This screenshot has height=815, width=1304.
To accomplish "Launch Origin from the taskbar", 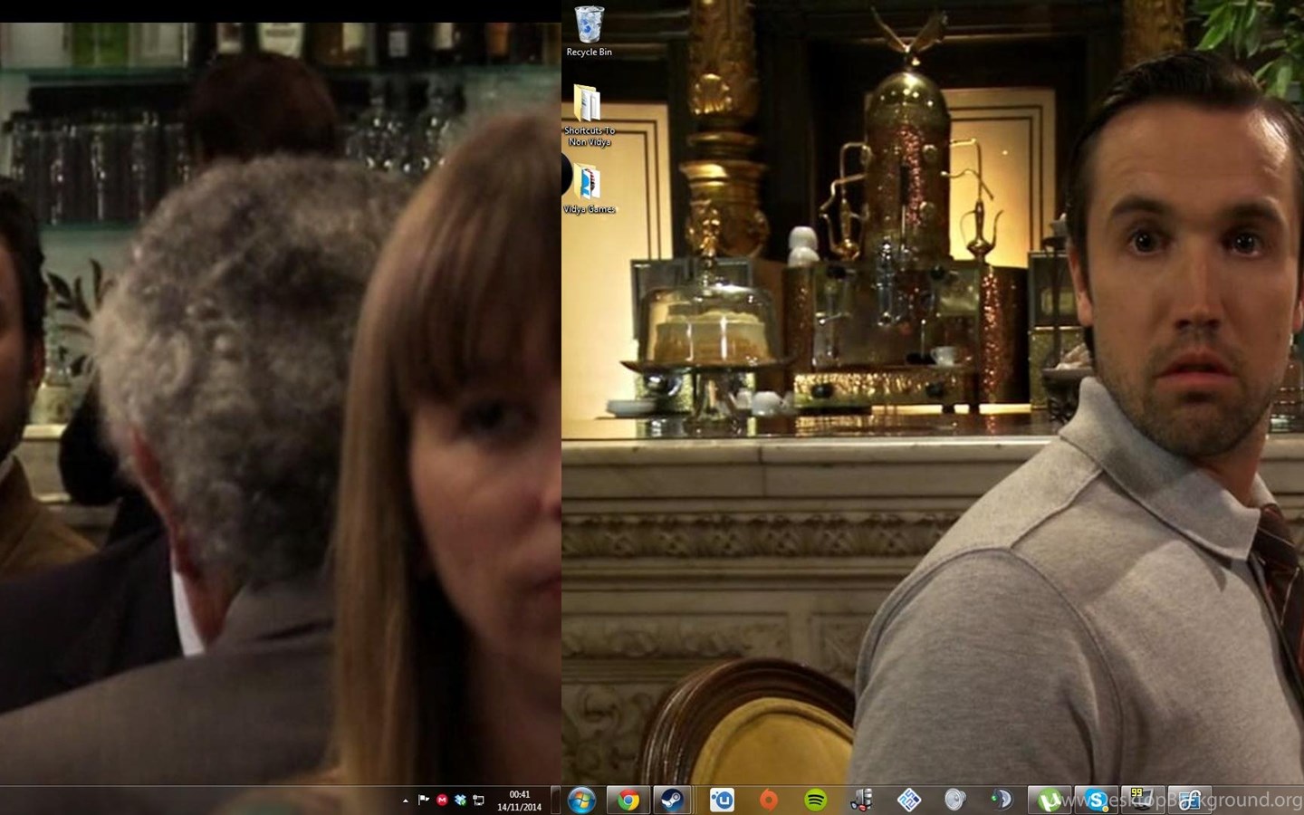I will coord(769,801).
